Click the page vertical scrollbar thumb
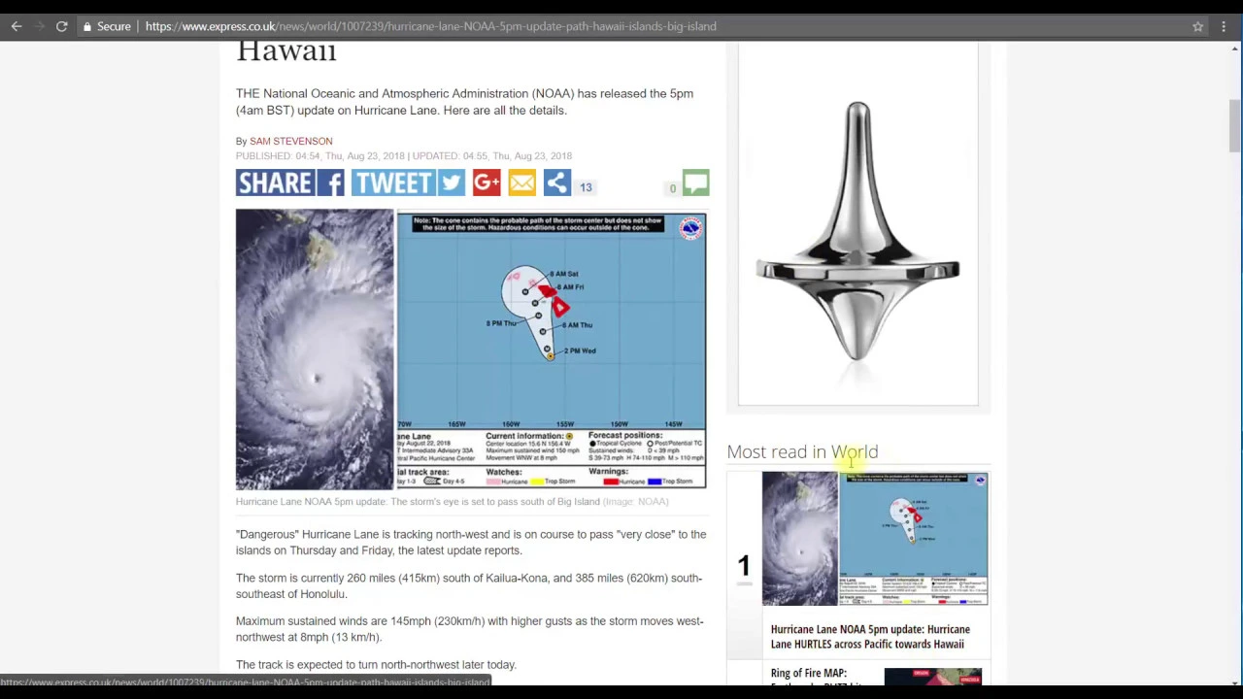 coord(1235,126)
